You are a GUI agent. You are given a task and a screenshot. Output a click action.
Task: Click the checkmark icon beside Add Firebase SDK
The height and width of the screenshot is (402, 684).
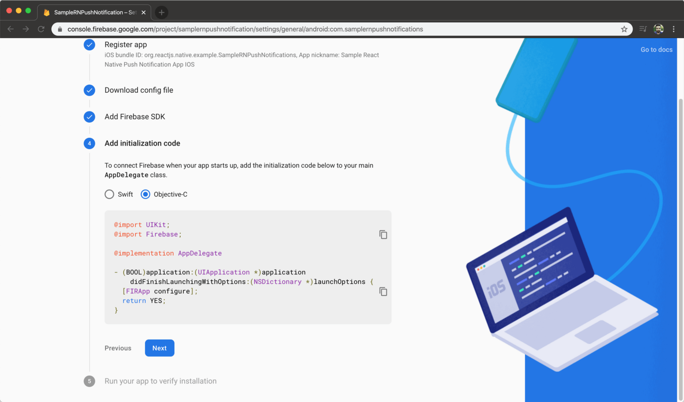(89, 117)
